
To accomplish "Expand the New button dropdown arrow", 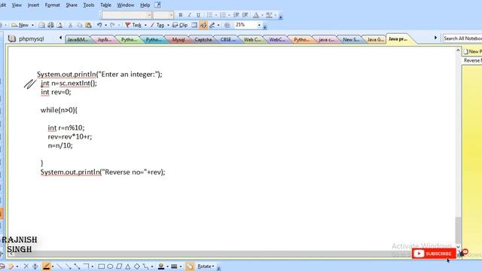I will pyautogui.click(x=32, y=25).
